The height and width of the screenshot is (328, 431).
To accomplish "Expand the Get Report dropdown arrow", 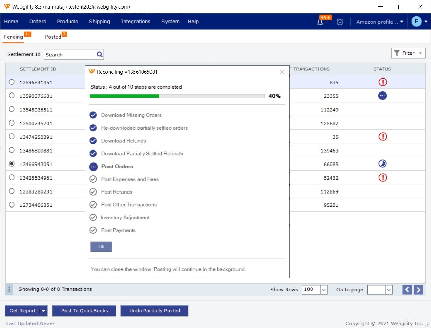I will pyautogui.click(x=43, y=311).
